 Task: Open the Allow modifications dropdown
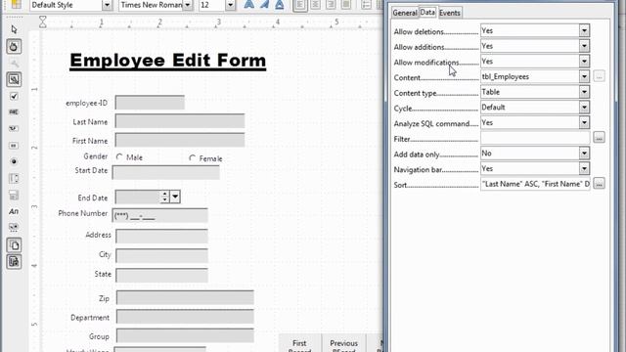584,61
